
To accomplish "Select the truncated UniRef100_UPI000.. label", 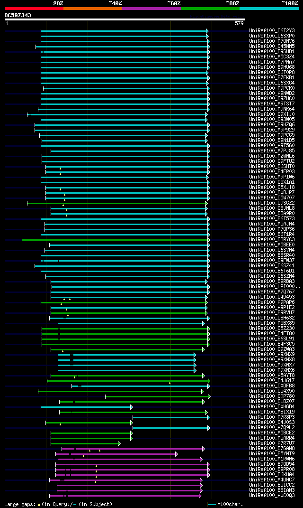I will pos(275,287).
